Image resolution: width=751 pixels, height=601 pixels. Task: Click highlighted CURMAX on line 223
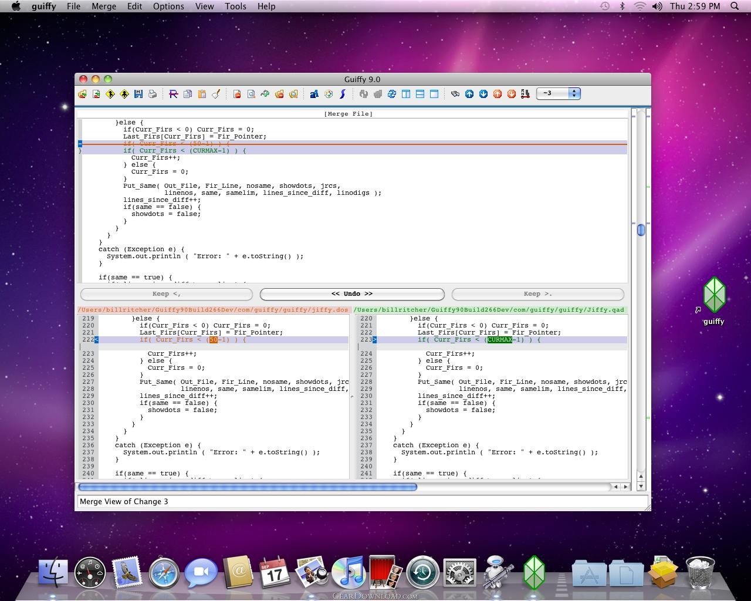pos(500,340)
